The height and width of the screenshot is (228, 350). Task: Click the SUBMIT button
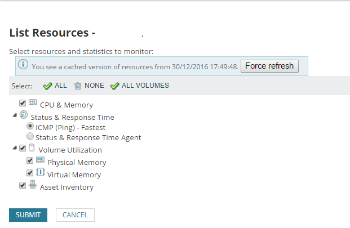click(28, 214)
